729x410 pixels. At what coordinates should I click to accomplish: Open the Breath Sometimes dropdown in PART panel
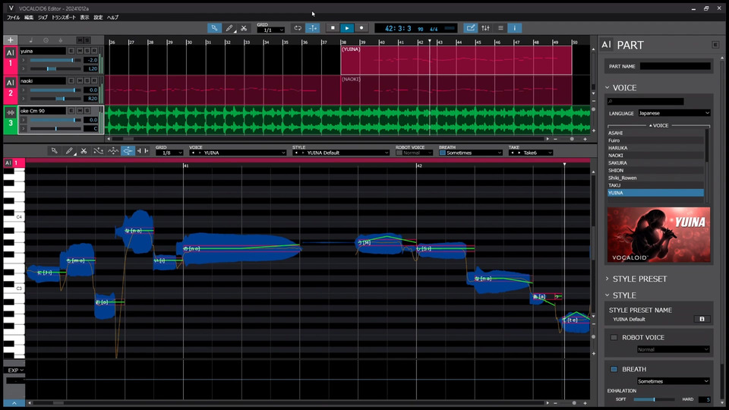click(x=674, y=381)
